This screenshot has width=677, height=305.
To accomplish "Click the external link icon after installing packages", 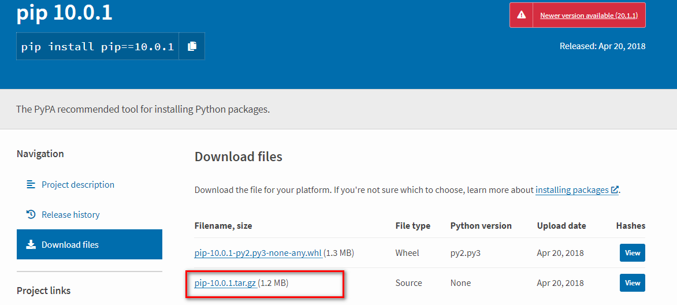I will coord(615,190).
